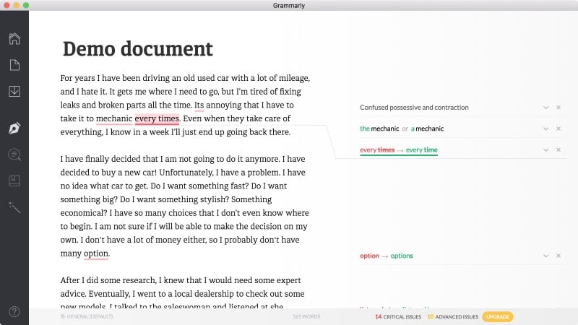Click highlighted phrase 'every times' in text

pos(157,118)
